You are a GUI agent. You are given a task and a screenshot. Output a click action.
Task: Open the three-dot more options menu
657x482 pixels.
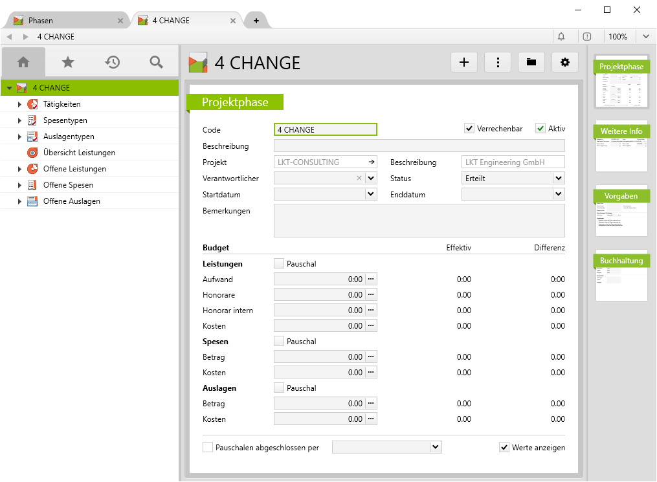[x=498, y=62]
